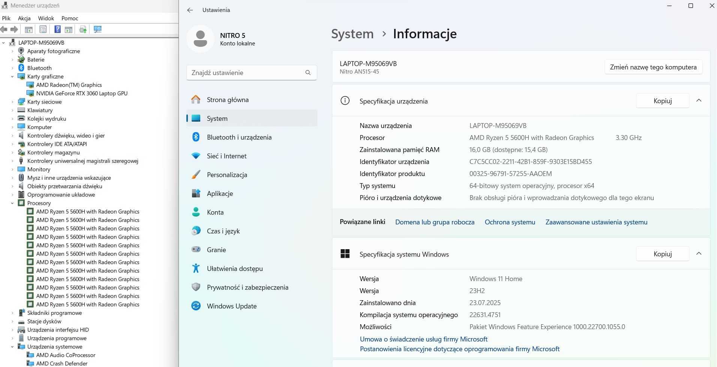
Task: Click the house icon for Strona główna
Action: (x=196, y=99)
